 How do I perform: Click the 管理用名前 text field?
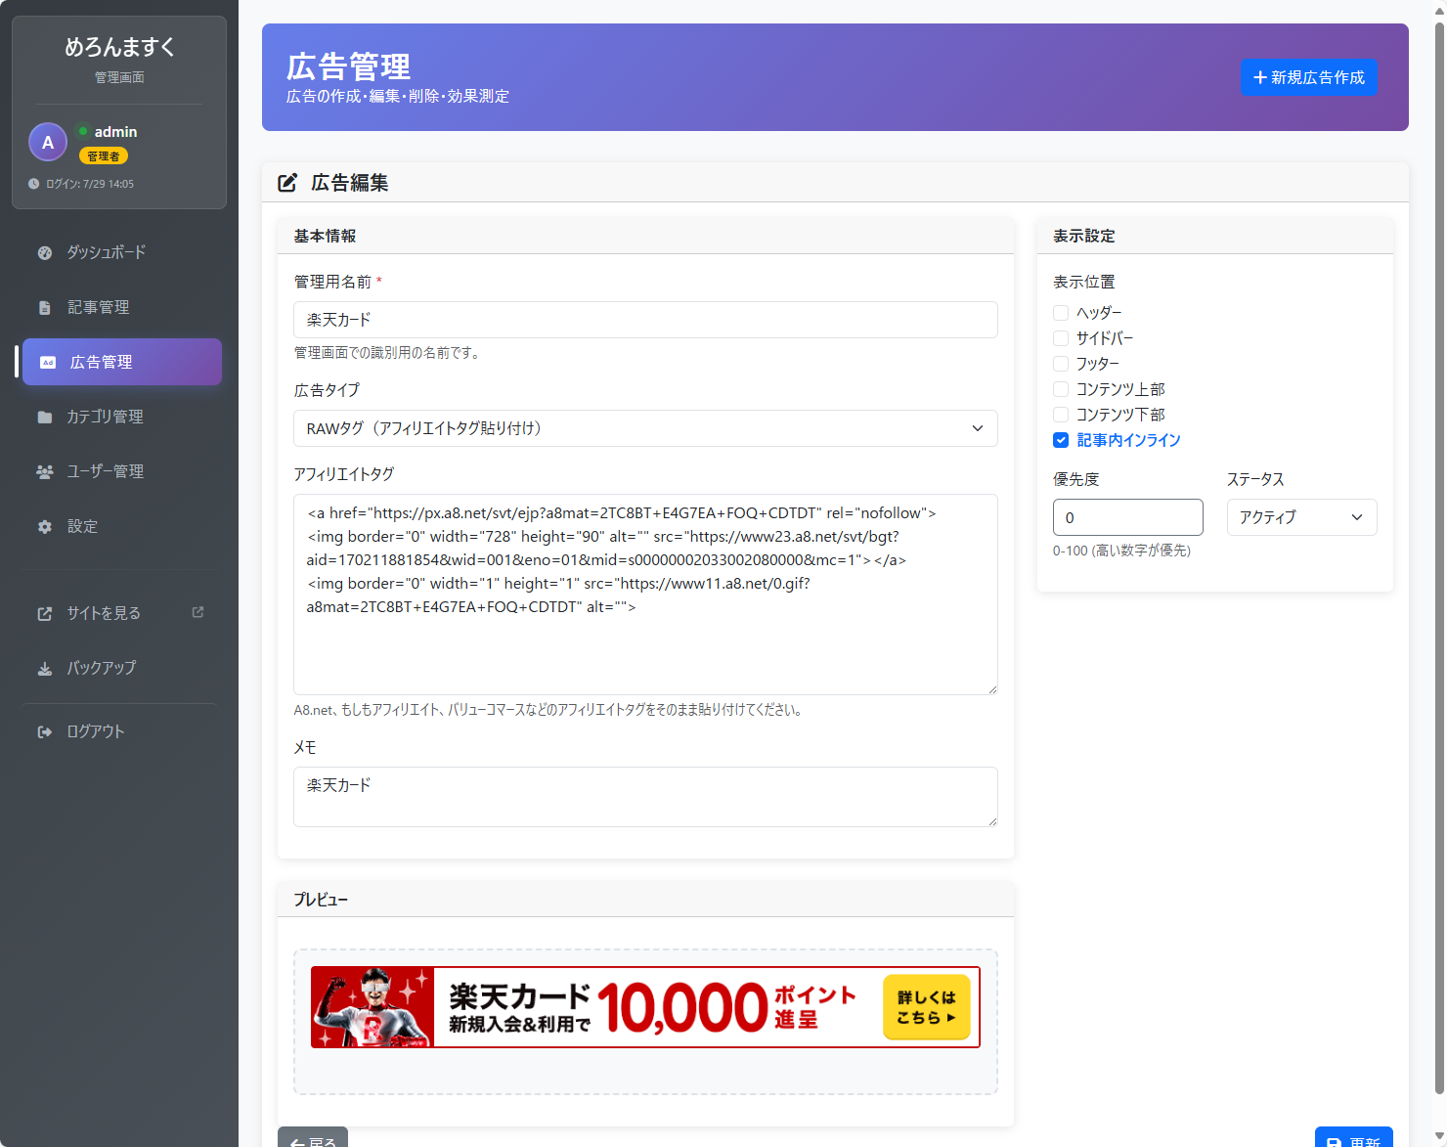coord(645,320)
